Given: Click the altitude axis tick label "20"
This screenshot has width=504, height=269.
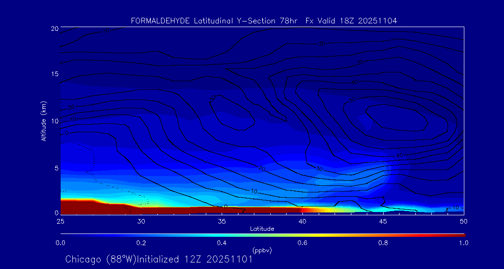Looking at the screenshot, I should (x=54, y=28).
